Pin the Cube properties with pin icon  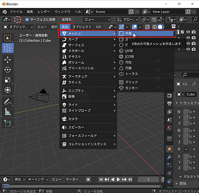point(194,84)
